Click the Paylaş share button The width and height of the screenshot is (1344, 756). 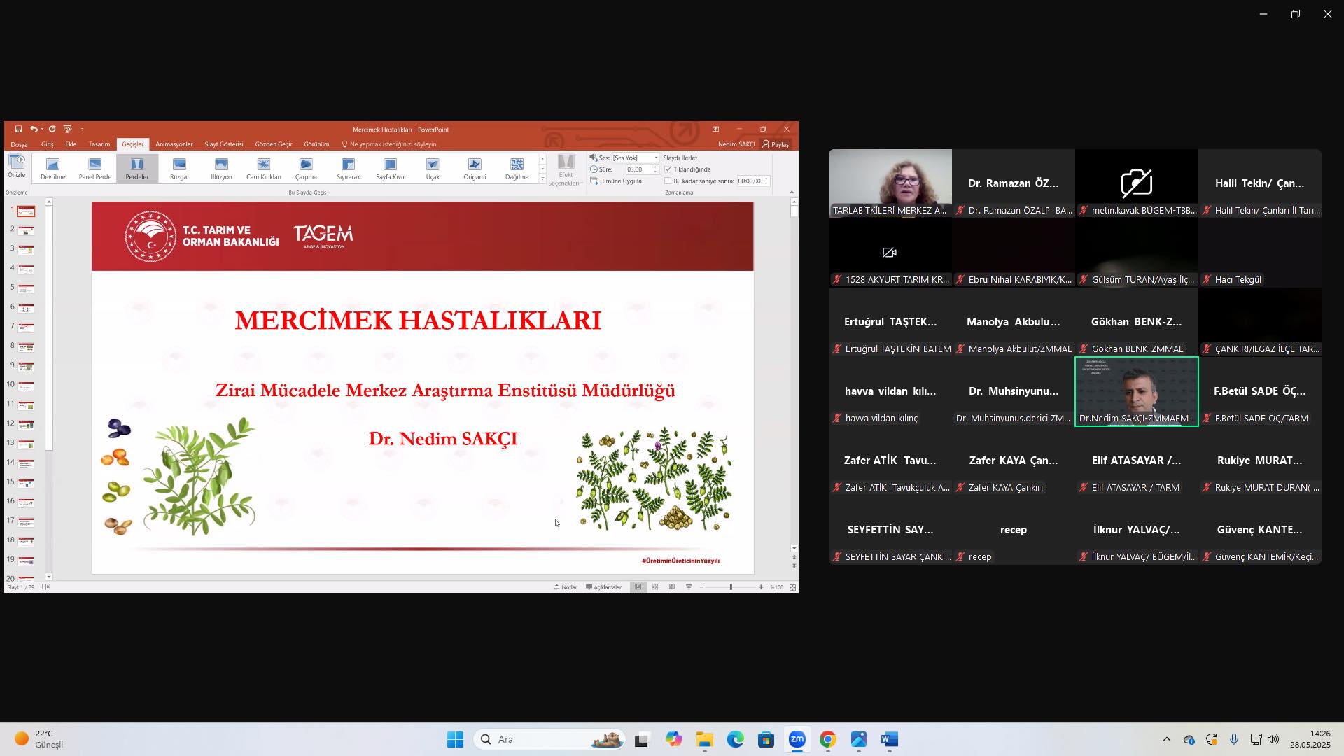coord(776,144)
